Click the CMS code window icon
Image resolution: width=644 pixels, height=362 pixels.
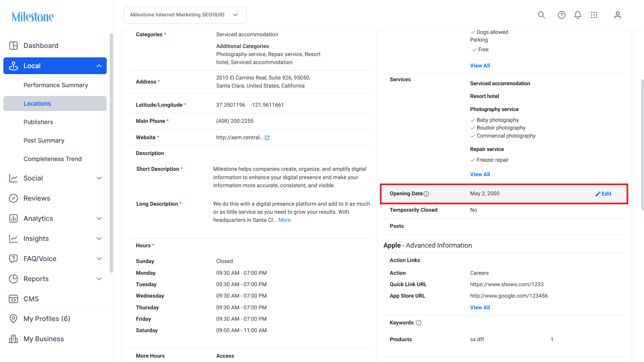click(13, 299)
